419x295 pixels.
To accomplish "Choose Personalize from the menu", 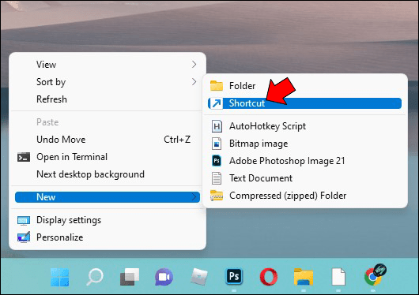I will coord(108,237).
